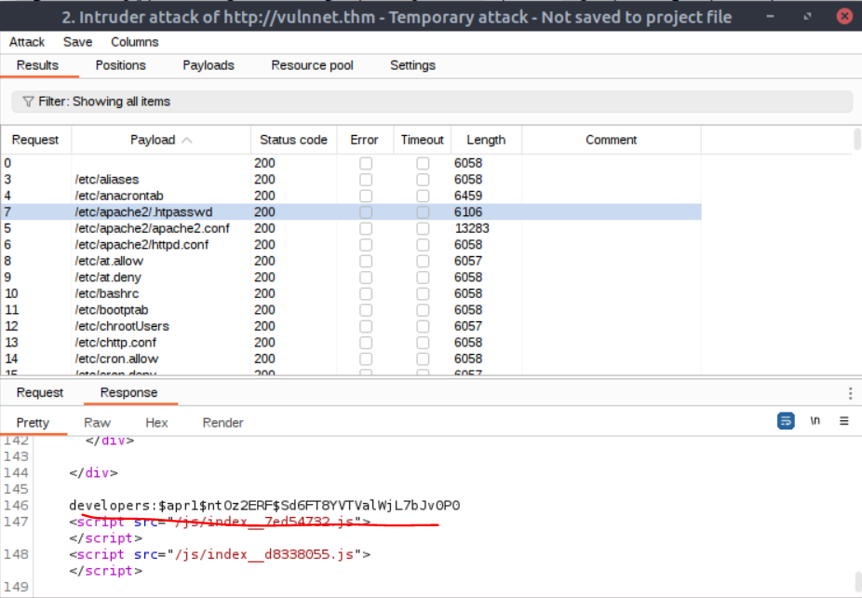This screenshot has height=598, width=862.
Task: Sort results by the Request column header
Action: tap(35, 141)
